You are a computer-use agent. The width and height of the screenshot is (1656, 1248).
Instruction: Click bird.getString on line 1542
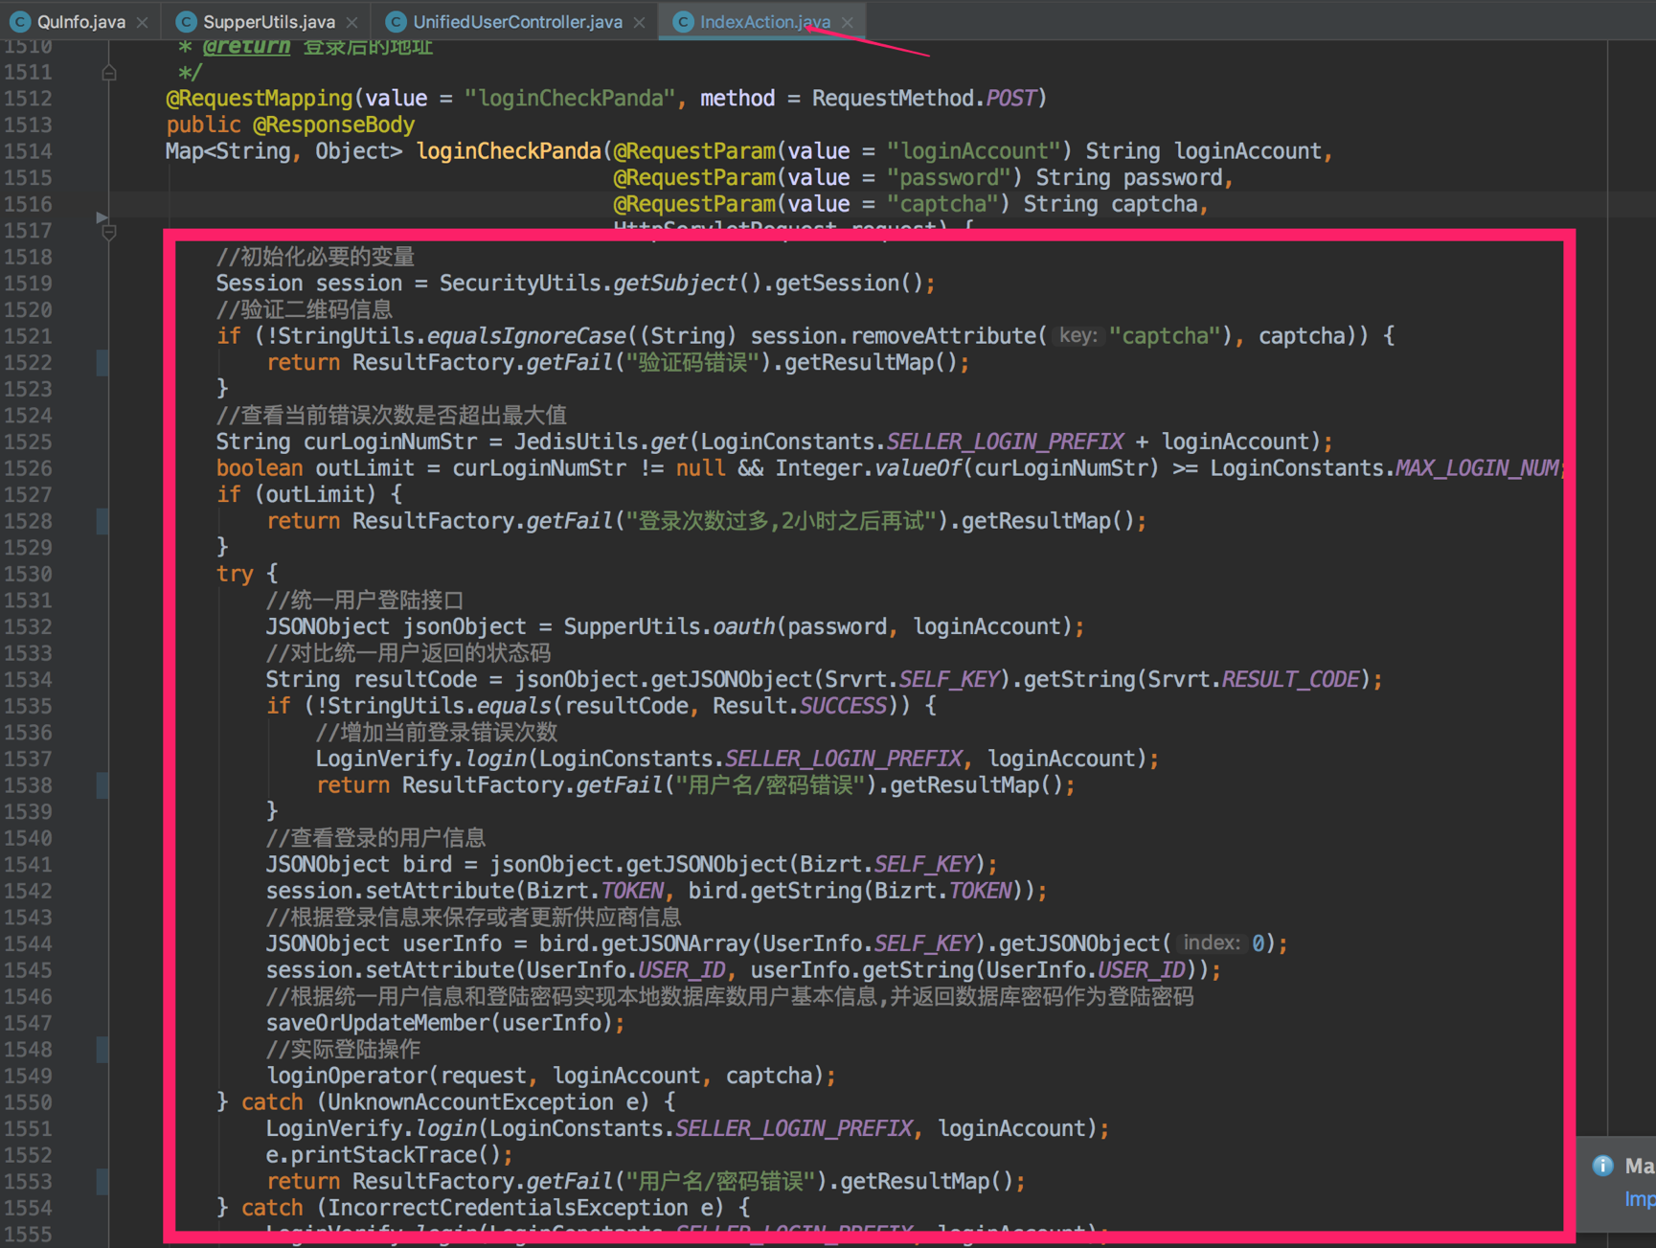click(x=776, y=892)
